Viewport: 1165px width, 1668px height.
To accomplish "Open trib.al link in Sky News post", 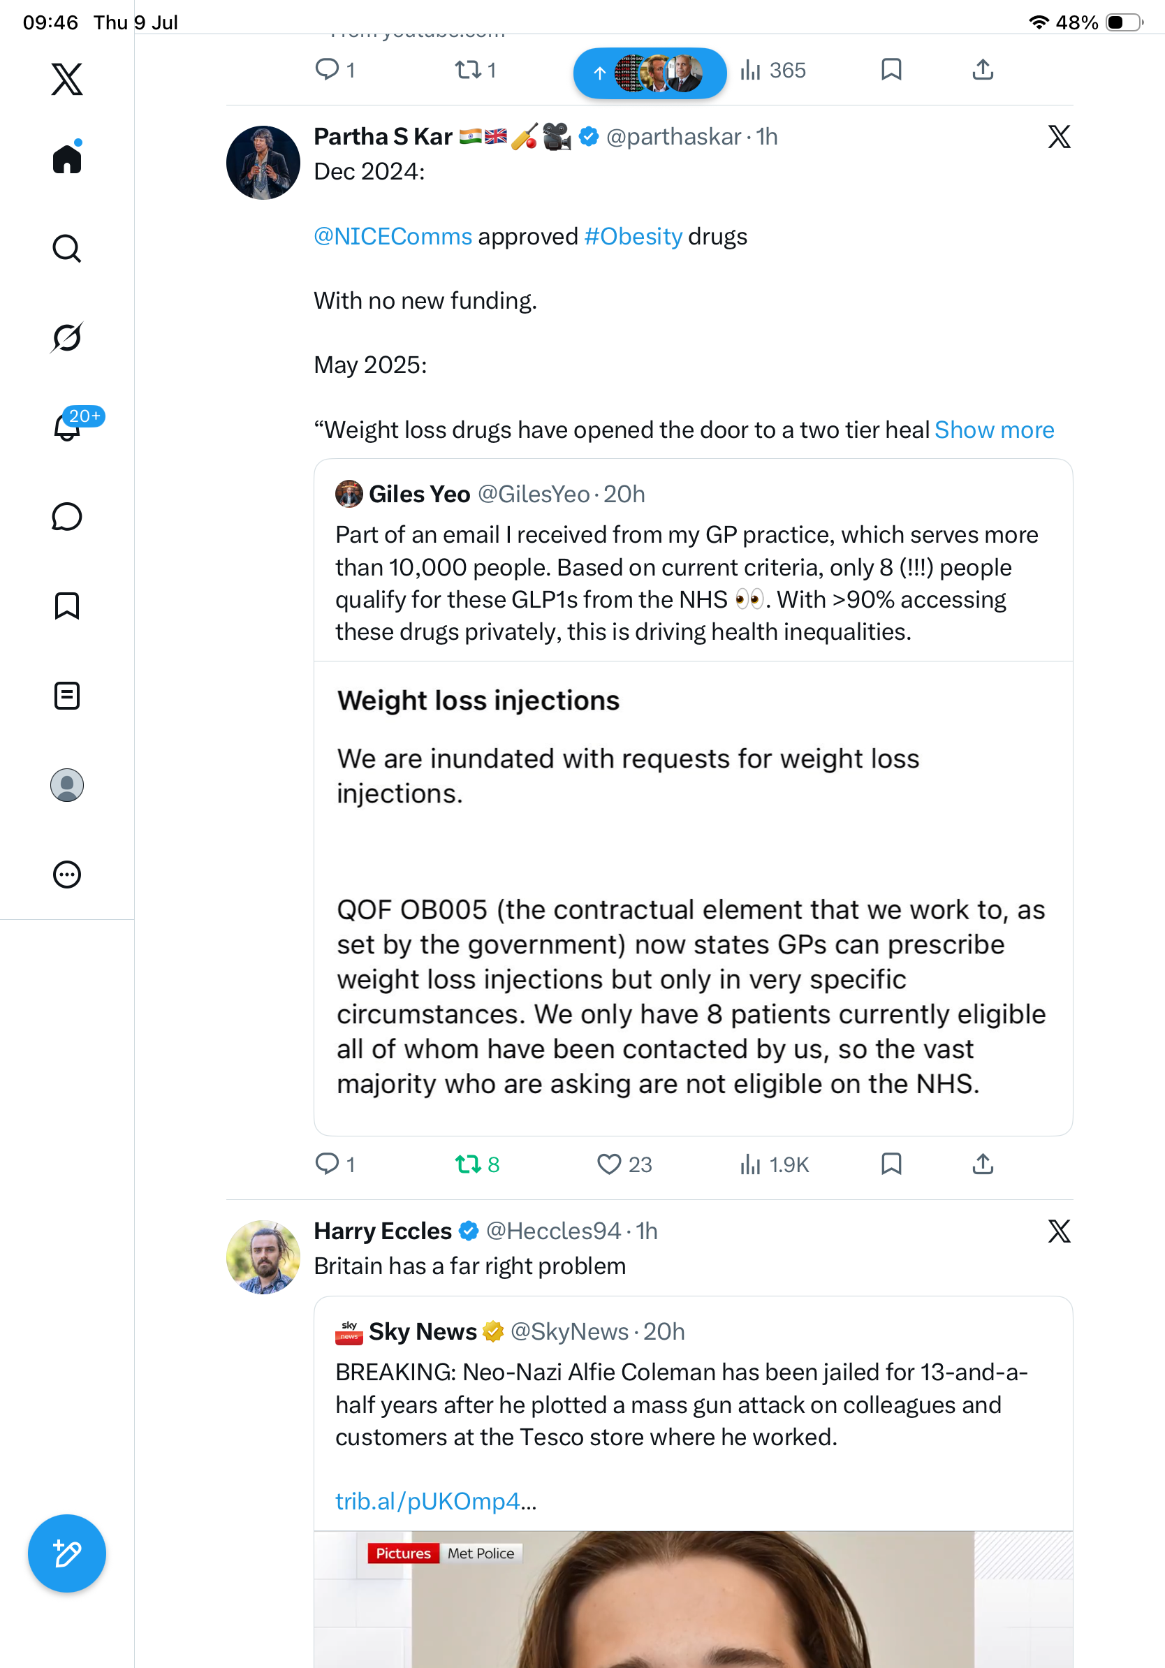I will pos(436,1501).
